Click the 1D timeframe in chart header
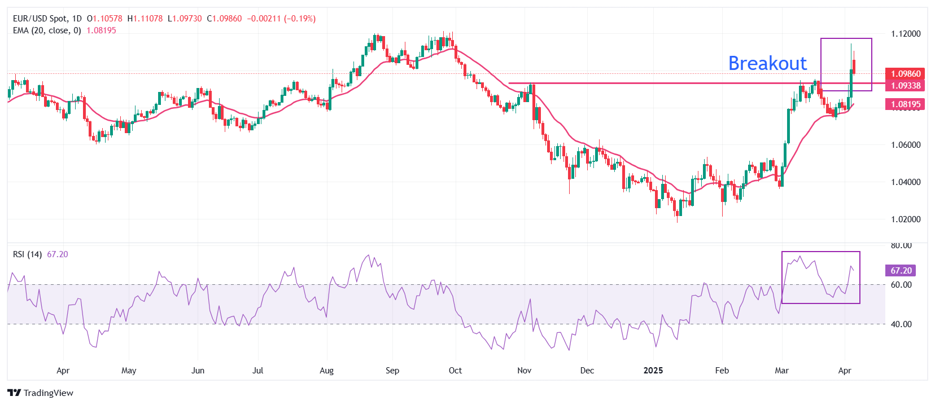Screen dimensions: 935x405 [x=77, y=19]
